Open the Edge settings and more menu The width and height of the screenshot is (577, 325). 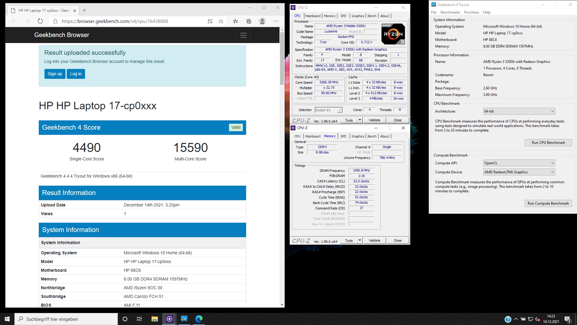276,21
